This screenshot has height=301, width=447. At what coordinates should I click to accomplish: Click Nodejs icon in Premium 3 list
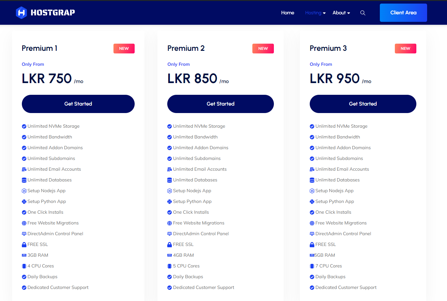coord(312,191)
